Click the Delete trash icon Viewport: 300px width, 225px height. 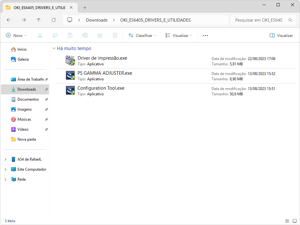click(x=115, y=35)
